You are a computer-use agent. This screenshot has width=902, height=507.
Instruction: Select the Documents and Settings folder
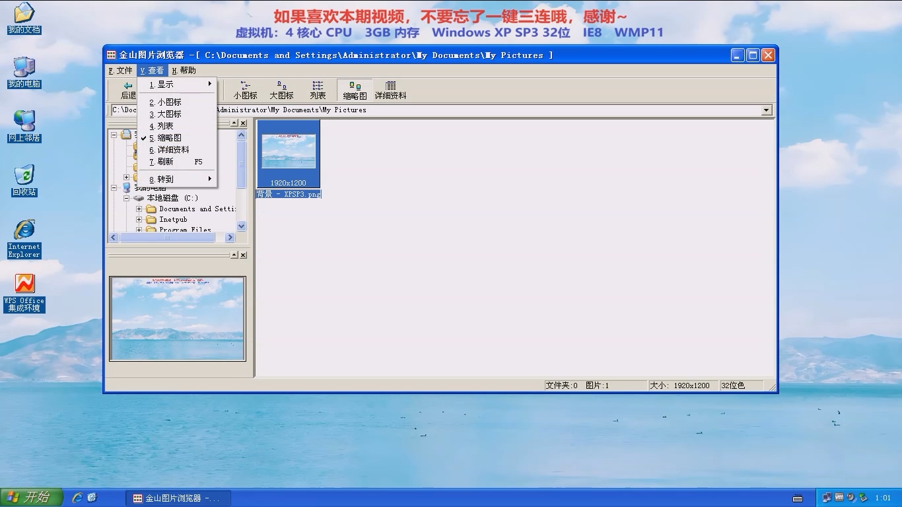(197, 209)
